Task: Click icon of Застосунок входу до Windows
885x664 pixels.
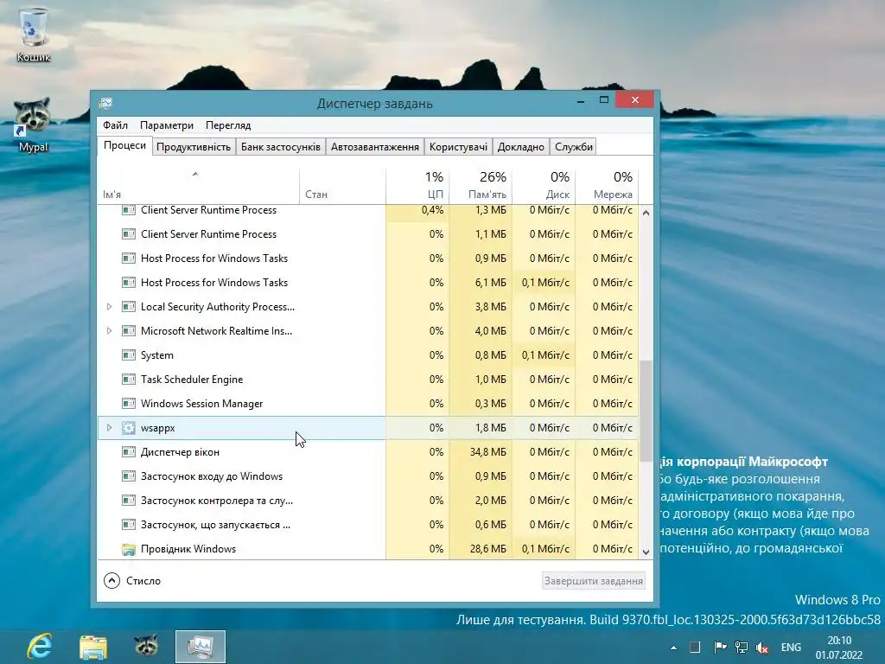Action: (129, 476)
